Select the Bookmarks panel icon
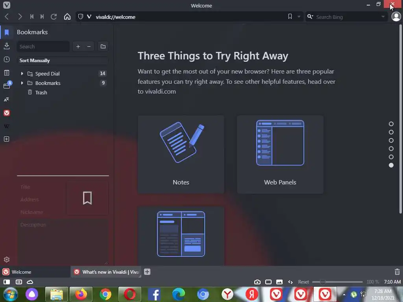This screenshot has height=302, width=403. tap(7, 32)
